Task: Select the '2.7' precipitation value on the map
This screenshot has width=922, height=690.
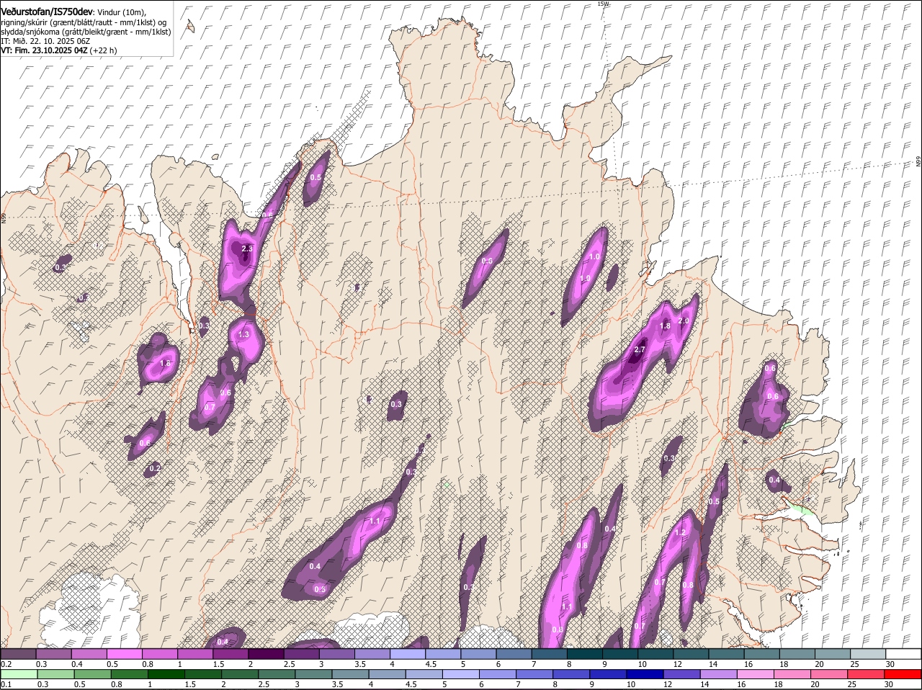Action: (x=639, y=350)
